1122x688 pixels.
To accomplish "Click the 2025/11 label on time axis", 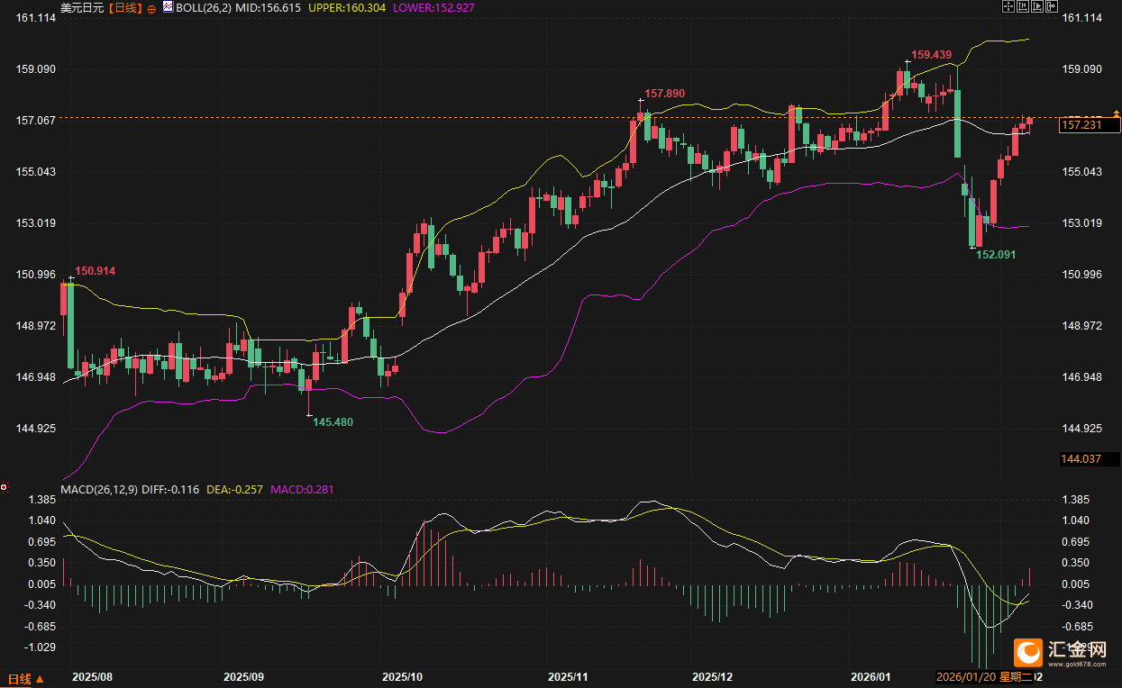I will tap(570, 676).
